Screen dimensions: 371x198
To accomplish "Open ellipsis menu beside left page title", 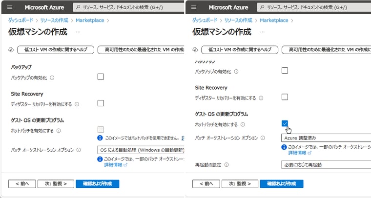I will (78, 32).
